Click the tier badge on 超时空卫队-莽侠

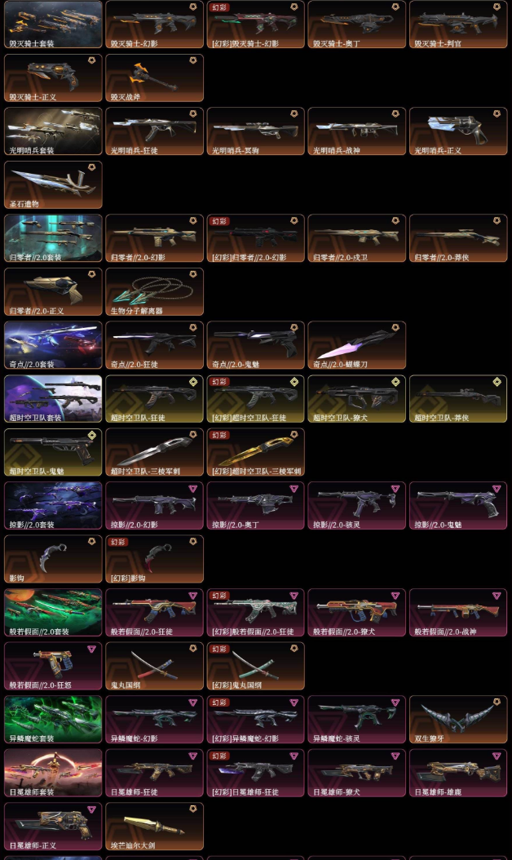click(x=497, y=382)
